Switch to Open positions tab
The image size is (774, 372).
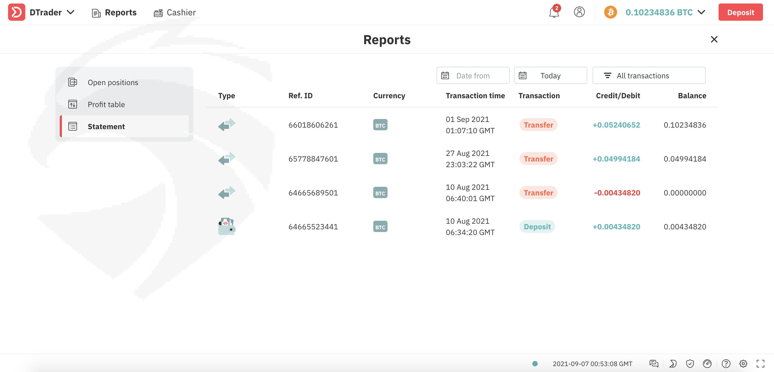tap(113, 82)
